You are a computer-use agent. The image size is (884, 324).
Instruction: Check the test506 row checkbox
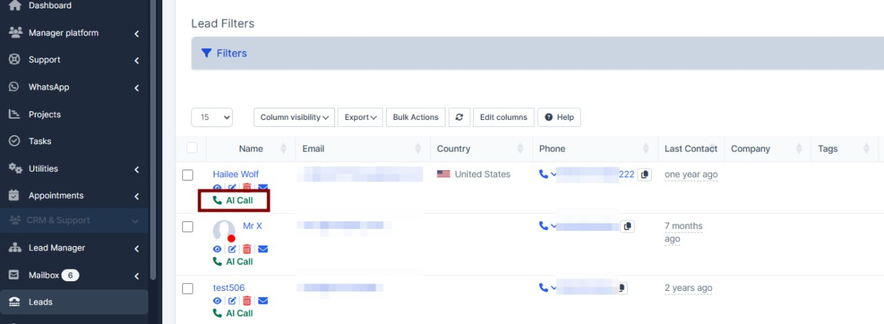(x=187, y=289)
